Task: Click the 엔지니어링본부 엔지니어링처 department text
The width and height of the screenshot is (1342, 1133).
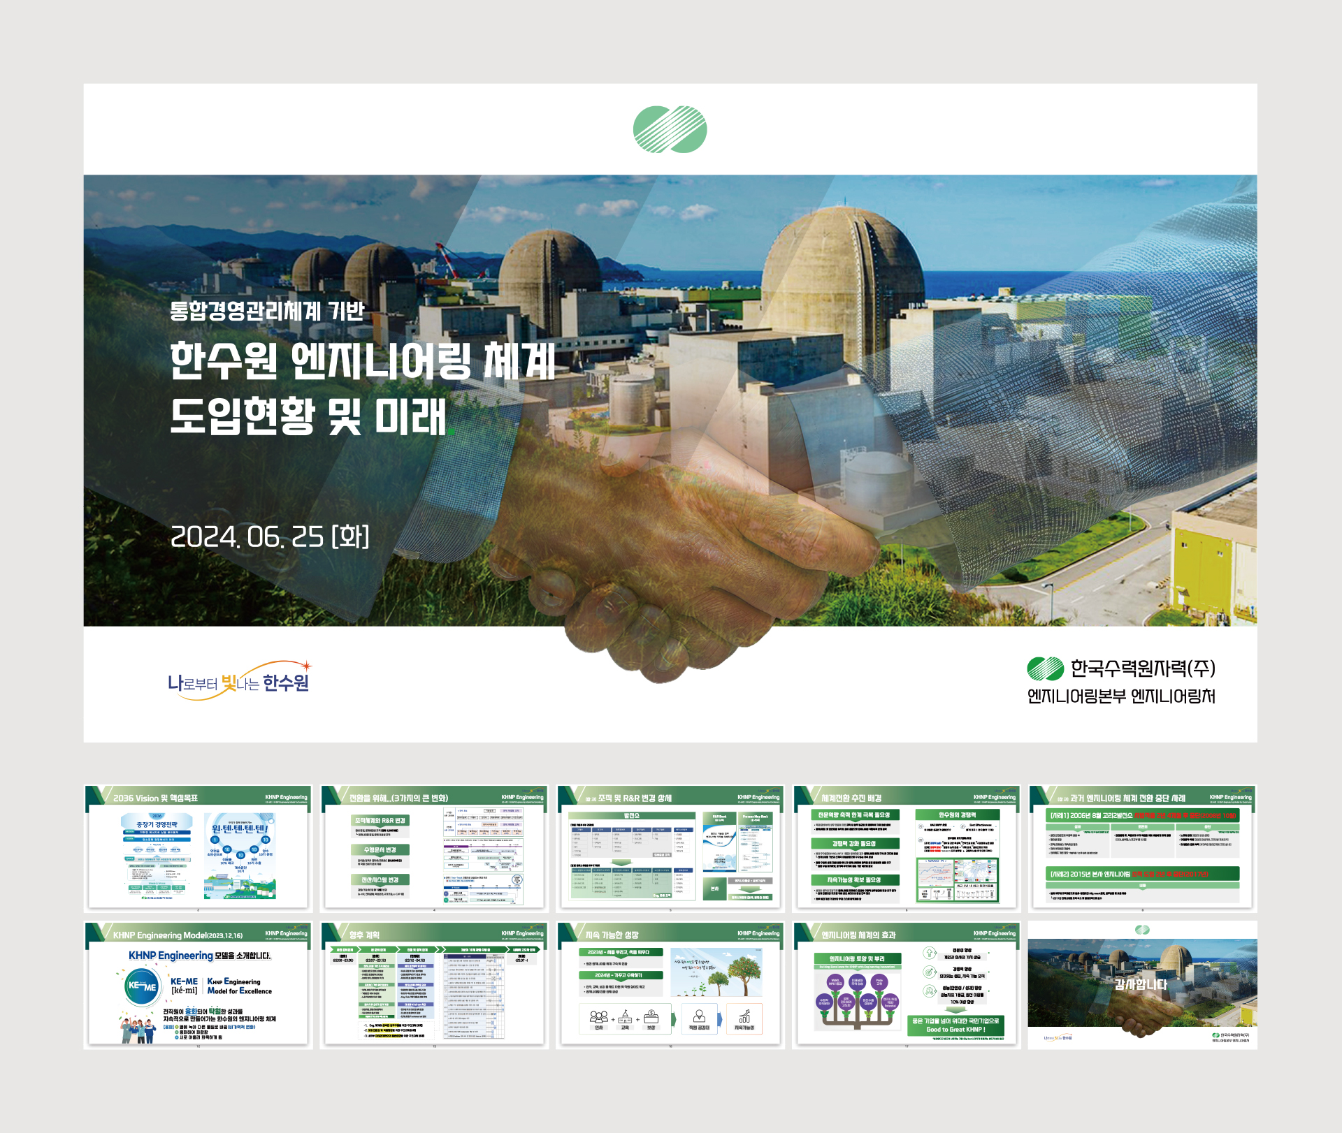Action: [x=1121, y=696]
